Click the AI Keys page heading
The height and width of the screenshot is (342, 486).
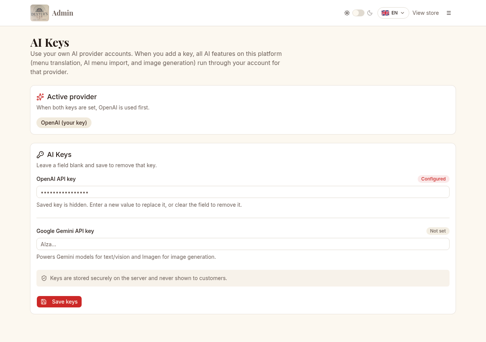(x=50, y=42)
